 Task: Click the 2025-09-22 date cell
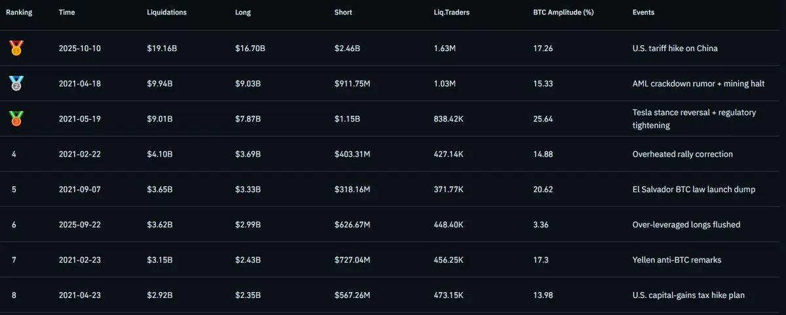(79, 225)
